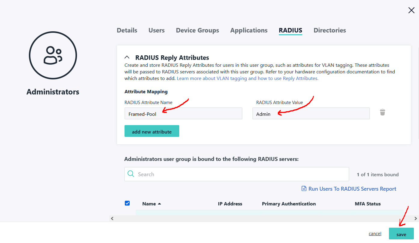Sort the Name column using the sort arrow
The width and height of the screenshot is (419, 243).
click(x=159, y=204)
